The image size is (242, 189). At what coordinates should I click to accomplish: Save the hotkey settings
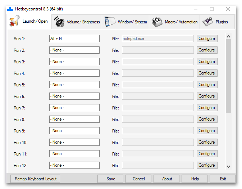click(x=111, y=179)
